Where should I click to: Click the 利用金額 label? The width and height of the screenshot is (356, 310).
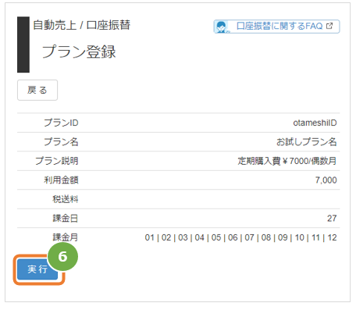point(61,180)
